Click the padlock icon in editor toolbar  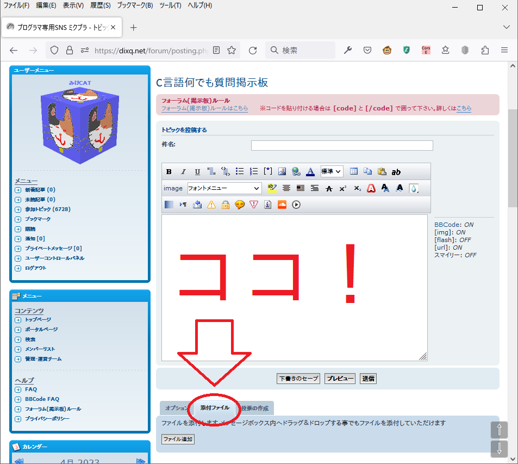tap(225, 205)
